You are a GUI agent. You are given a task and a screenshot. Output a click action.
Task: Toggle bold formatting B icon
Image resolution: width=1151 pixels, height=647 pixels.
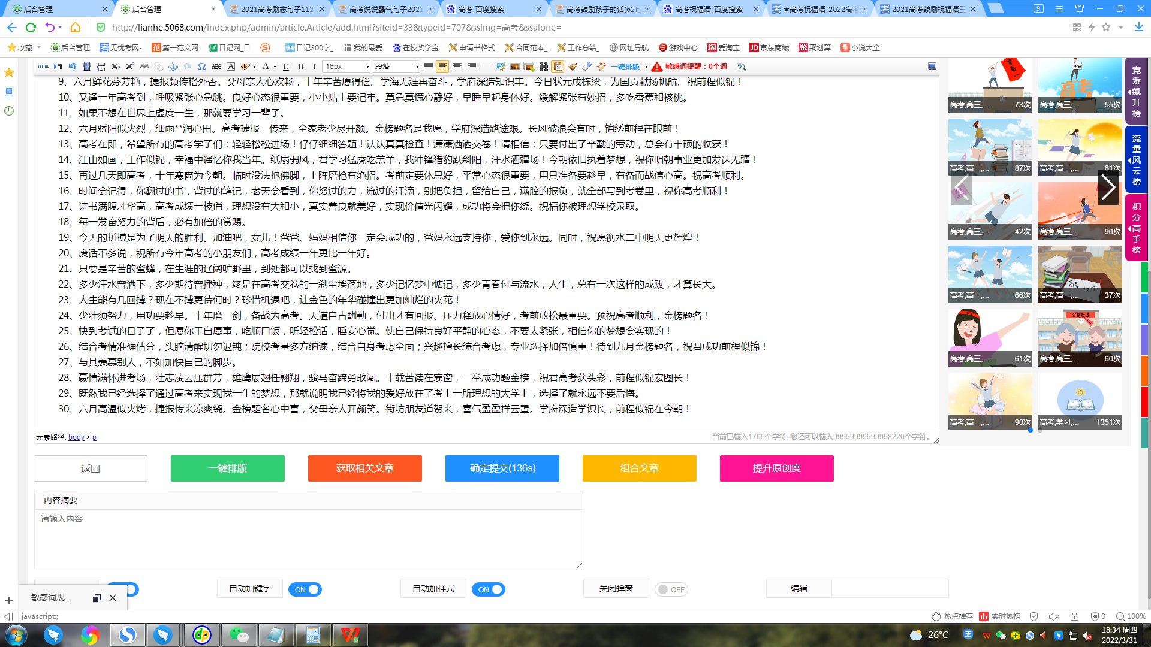(300, 66)
